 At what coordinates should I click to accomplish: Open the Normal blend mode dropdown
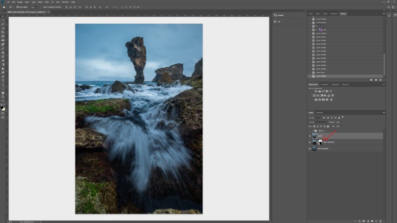[x=318, y=122]
